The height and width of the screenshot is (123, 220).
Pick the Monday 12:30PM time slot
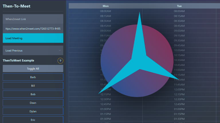tap(105, 99)
